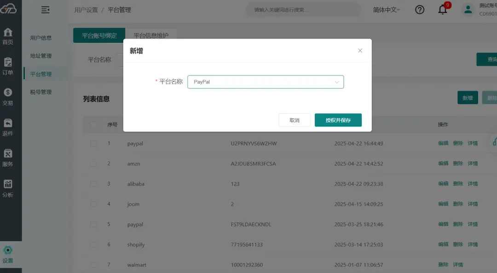Screen dimensions: 497x273
Task: Click the keyword search input field
Action: [x=303, y=10]
